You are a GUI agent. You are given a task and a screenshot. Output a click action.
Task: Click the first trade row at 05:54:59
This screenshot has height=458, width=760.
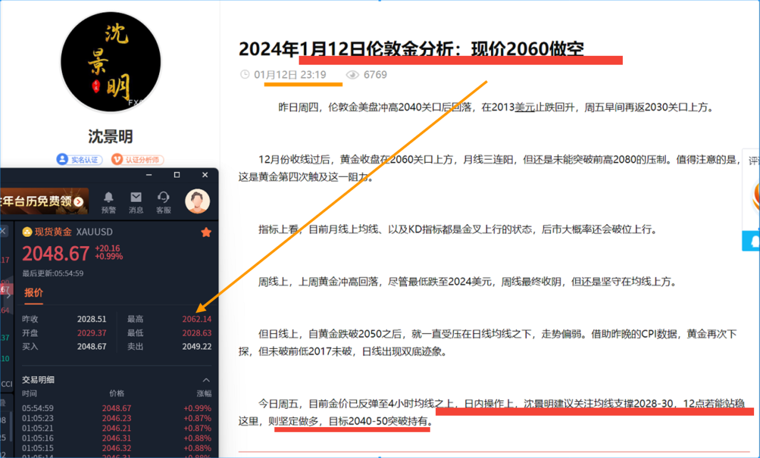(116, 408)
